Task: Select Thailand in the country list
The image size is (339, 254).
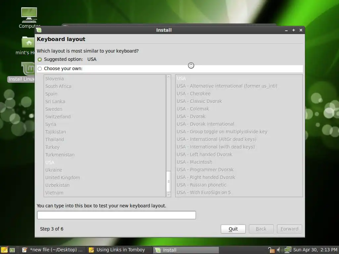Action: (x=105, y=140)
